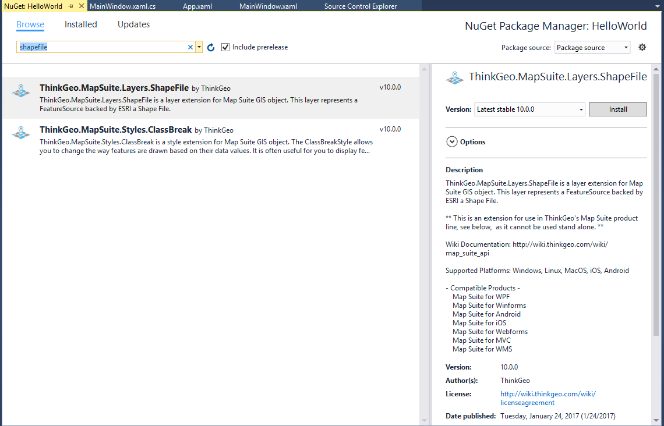Screen dimensions: 664x426
Task: Click the ThinkGeo.MapSuite.Styles.ClassBreak package icon
Action: click(20, 133)
